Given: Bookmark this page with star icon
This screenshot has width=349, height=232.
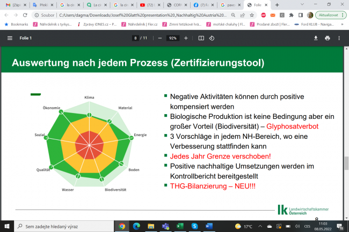Looking at the screenshot, I should coord(252,15).
